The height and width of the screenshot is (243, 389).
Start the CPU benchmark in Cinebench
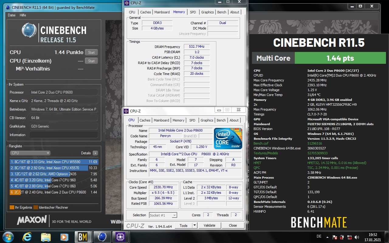[x=91, y=52]
